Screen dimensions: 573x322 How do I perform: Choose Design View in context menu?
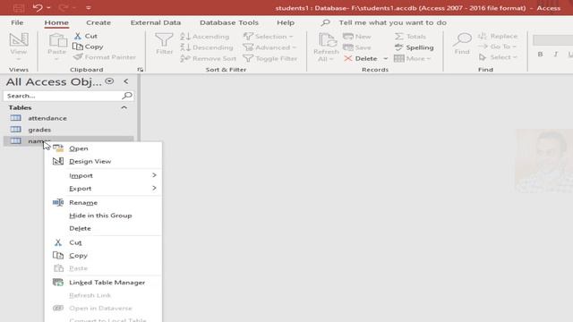(x=103, y=161)
